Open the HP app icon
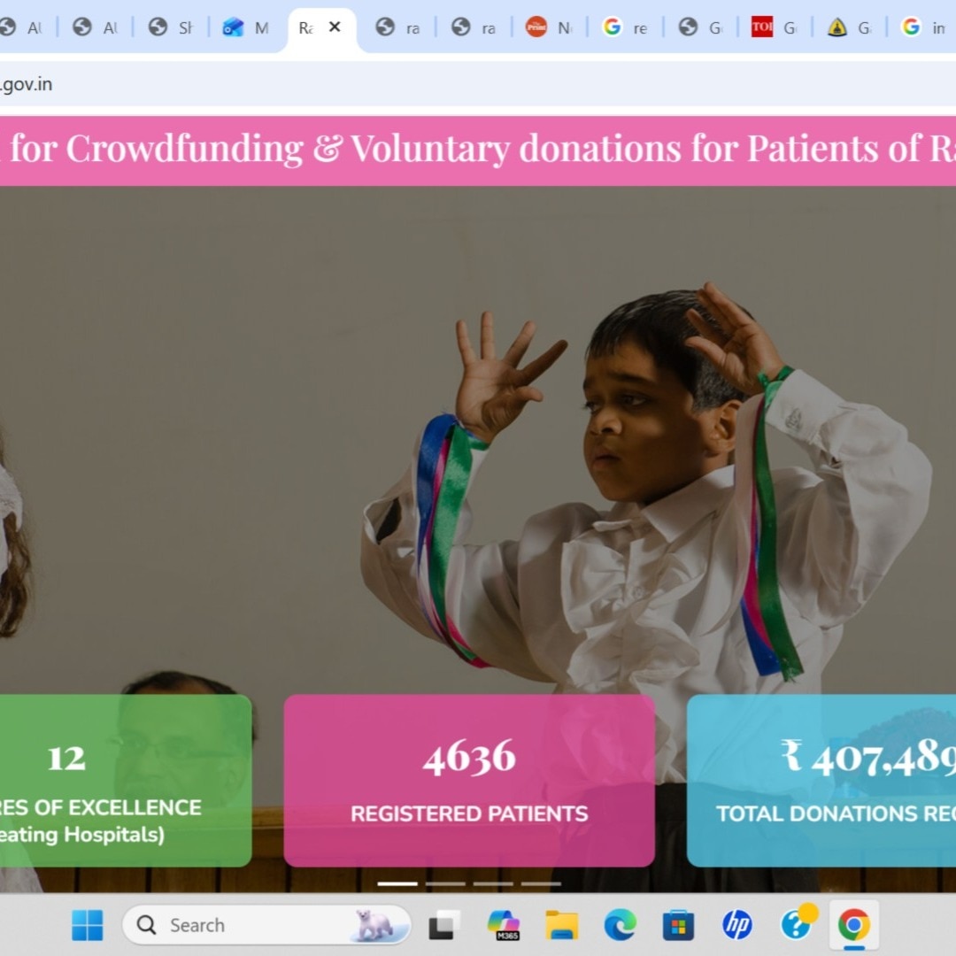This screenshot has height=956, width=956. (x=736, y=925)
